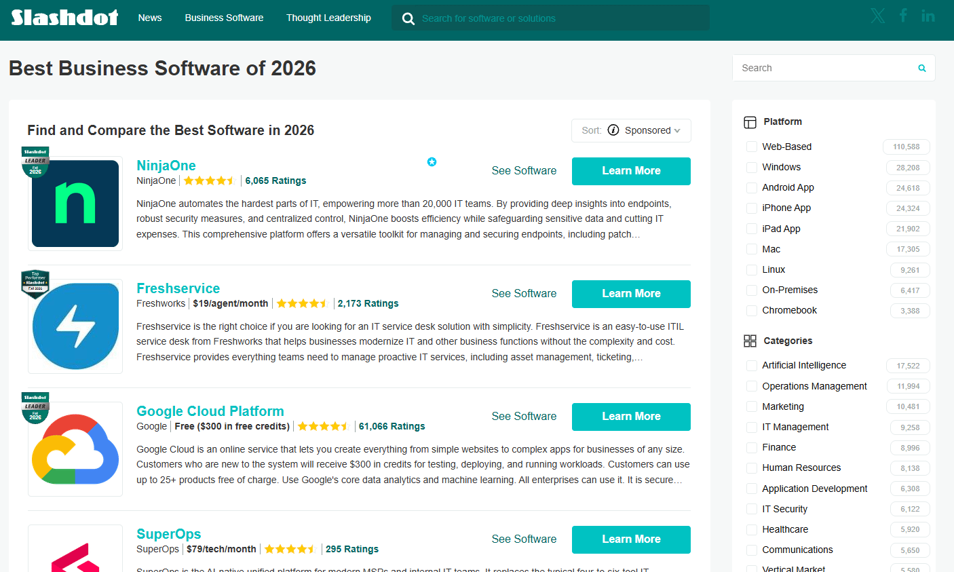Viewport: 954px width, 572px height.
Task: Click the Slashdot logo
Action: pyautogui.click(x=64, y=18)
